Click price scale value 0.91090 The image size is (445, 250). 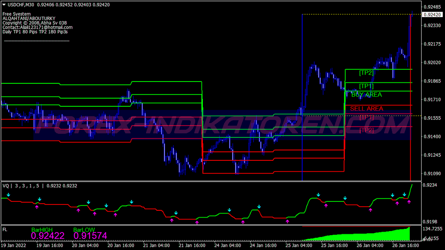[x=432, y=173]
